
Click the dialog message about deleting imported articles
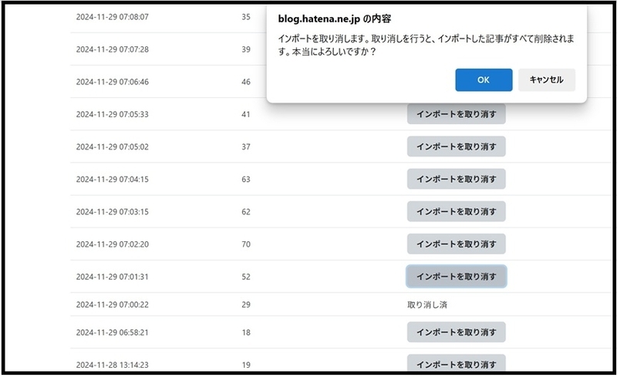click(x=426, y=45)
